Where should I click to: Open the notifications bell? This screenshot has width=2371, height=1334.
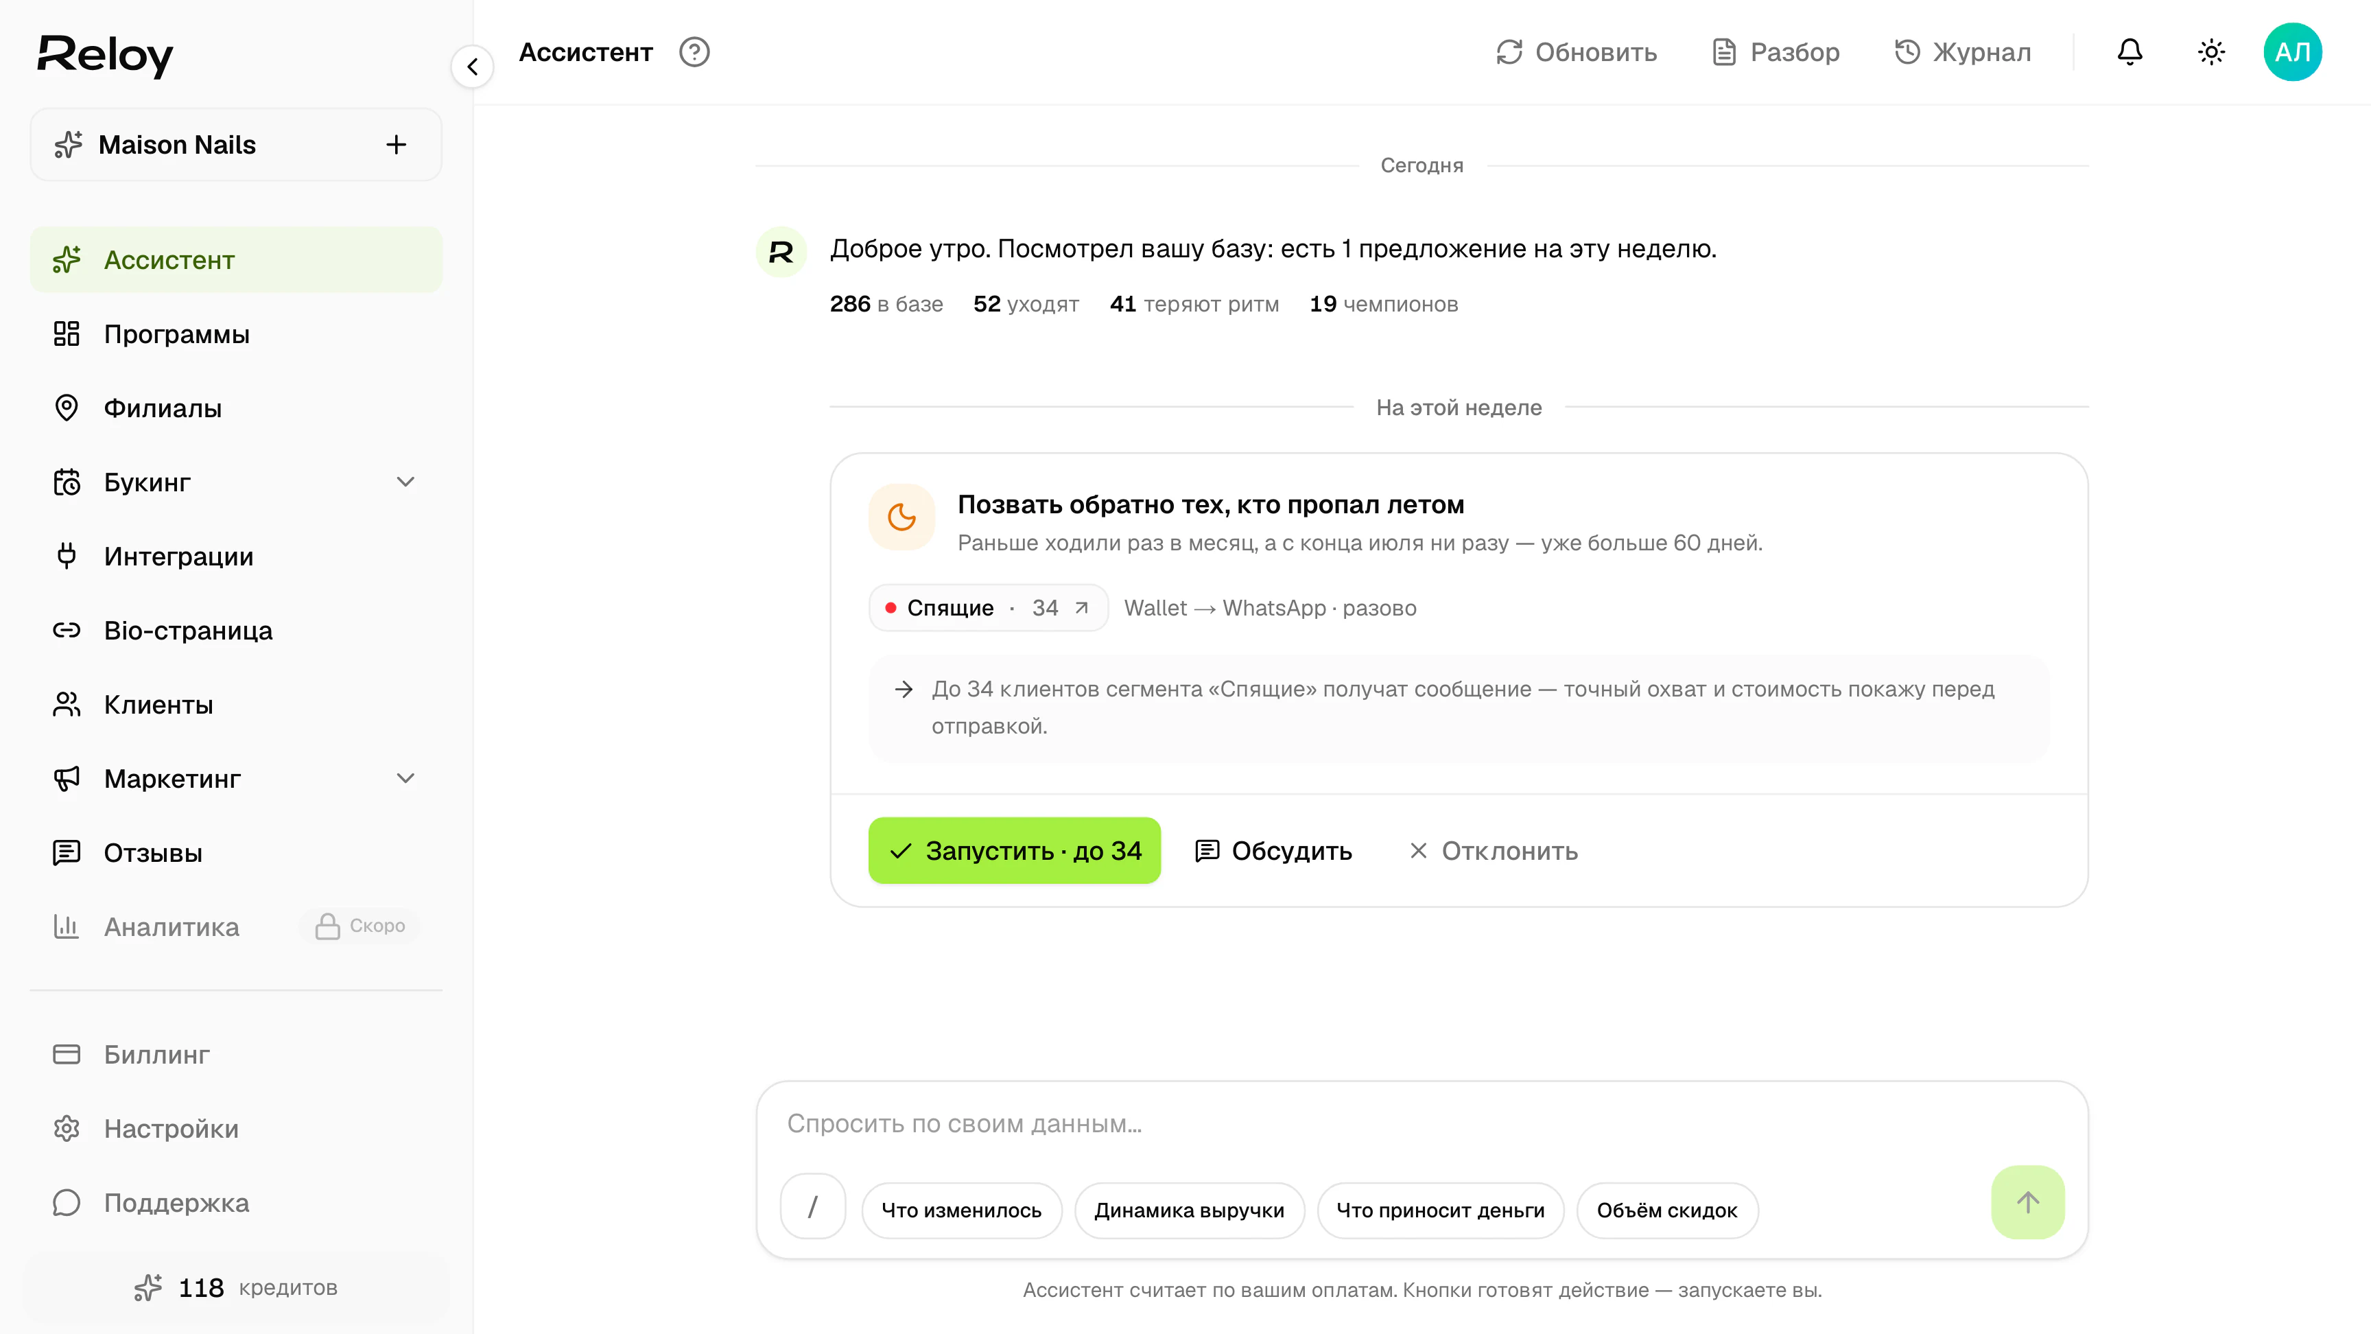point(2130,52)
